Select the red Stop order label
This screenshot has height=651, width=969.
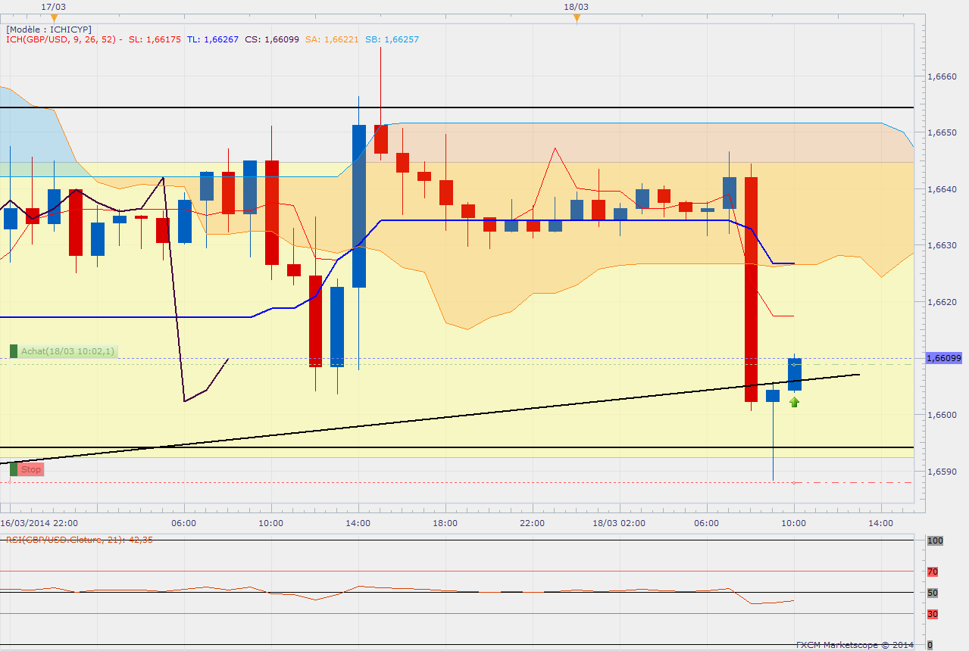pyautogui.click(x=31, y=469)
